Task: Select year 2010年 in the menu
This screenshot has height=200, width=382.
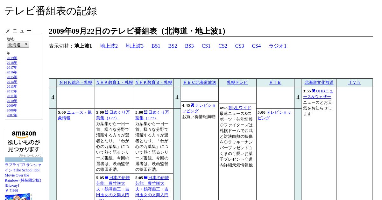Action: (12, 101)
